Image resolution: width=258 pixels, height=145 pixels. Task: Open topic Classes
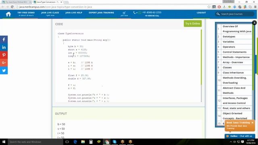(227, 67)
